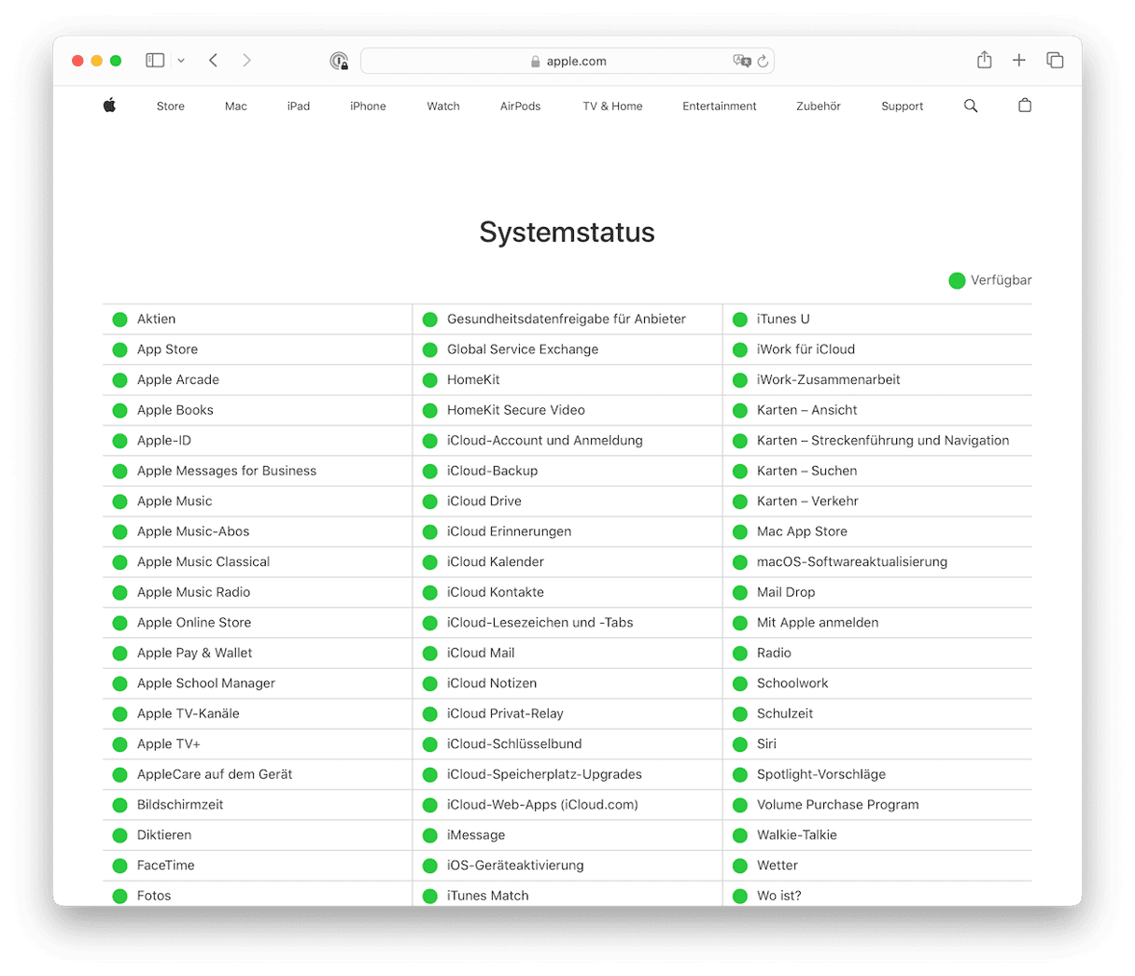Click the status dot beside Mac App Store
1135x976 pixels.
(740, 532)
